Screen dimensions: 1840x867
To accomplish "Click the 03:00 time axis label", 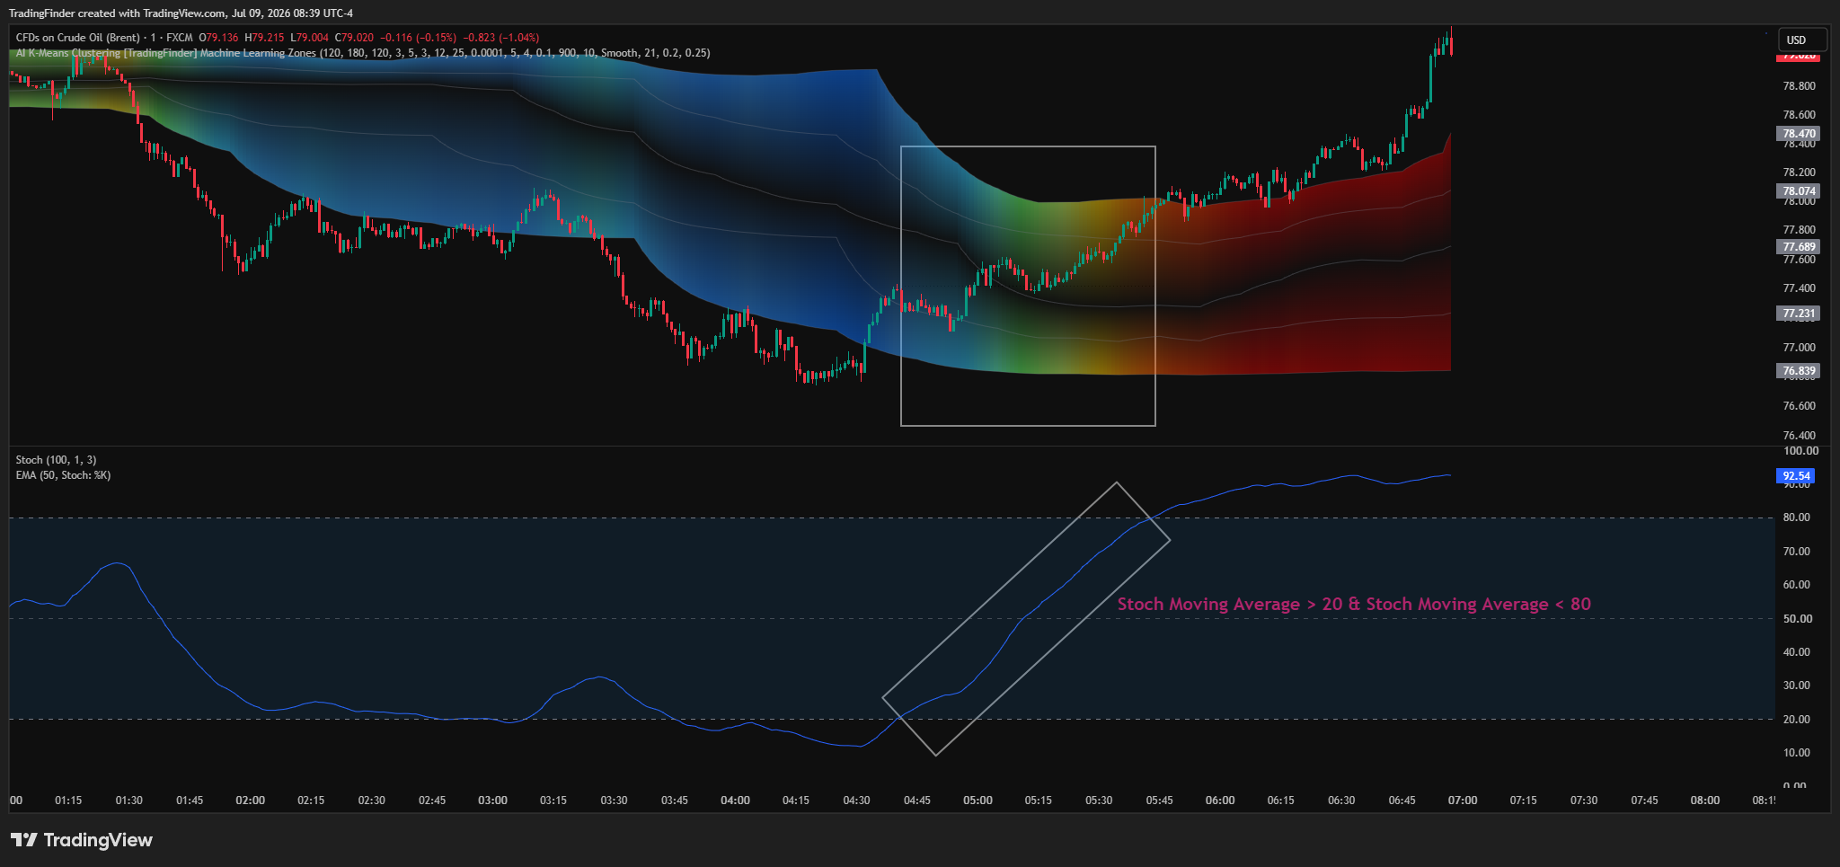I will 492,801.
